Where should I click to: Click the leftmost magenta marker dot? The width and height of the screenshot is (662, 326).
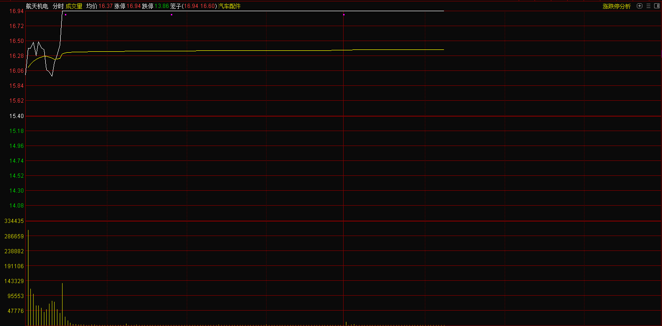pos(65,15)
